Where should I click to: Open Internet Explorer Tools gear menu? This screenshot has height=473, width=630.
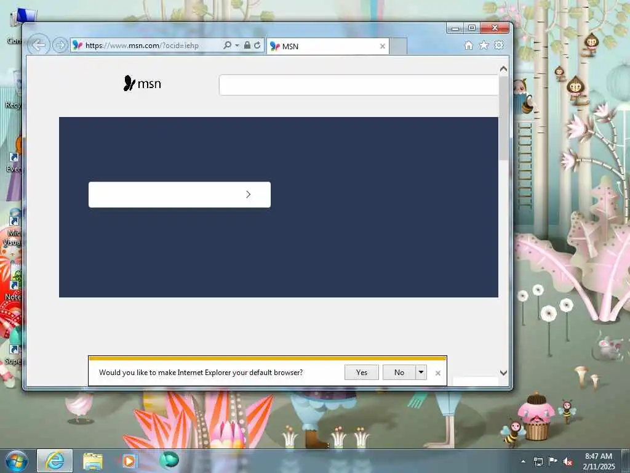pos(498,45)
